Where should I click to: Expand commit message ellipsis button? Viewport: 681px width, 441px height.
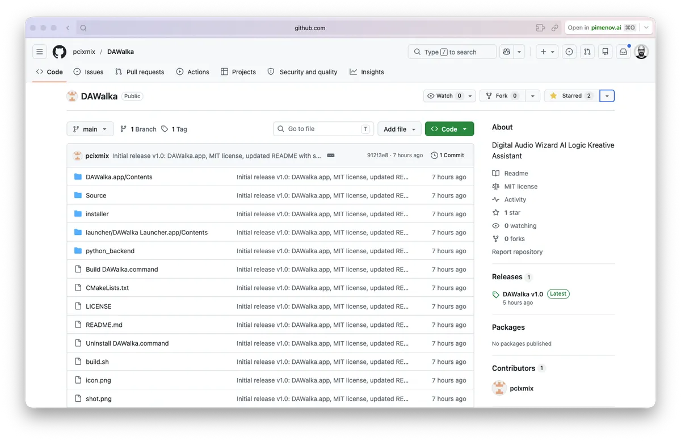pos(331,156)
